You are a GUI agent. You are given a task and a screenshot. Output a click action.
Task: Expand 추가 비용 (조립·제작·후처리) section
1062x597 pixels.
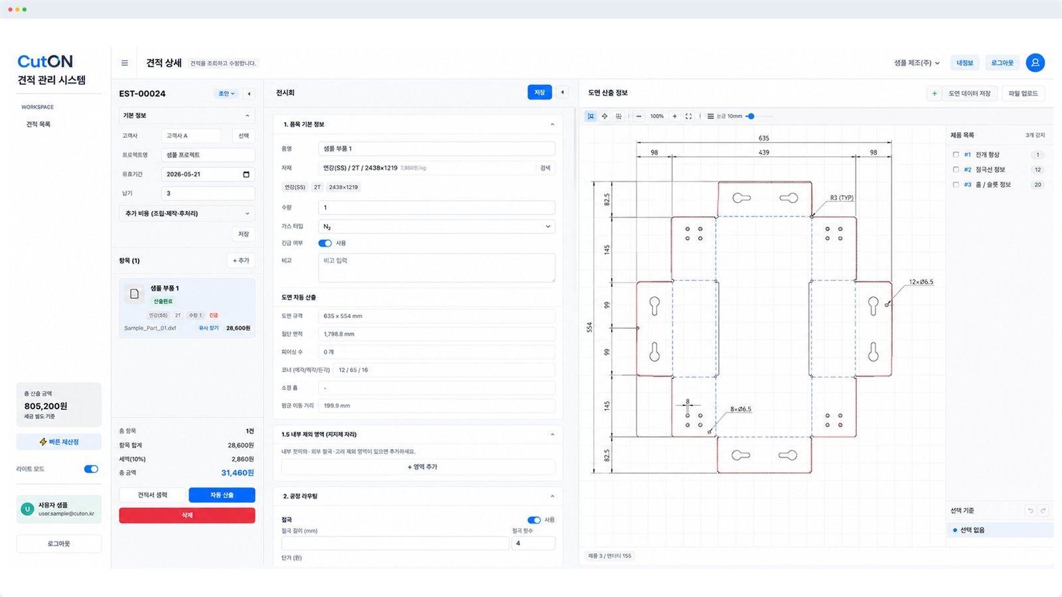point(187,214)
